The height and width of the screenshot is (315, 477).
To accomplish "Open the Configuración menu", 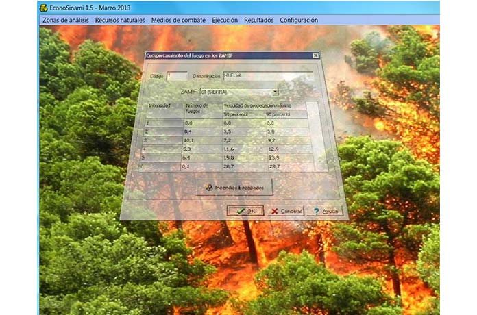I will (x=299, y=21).
